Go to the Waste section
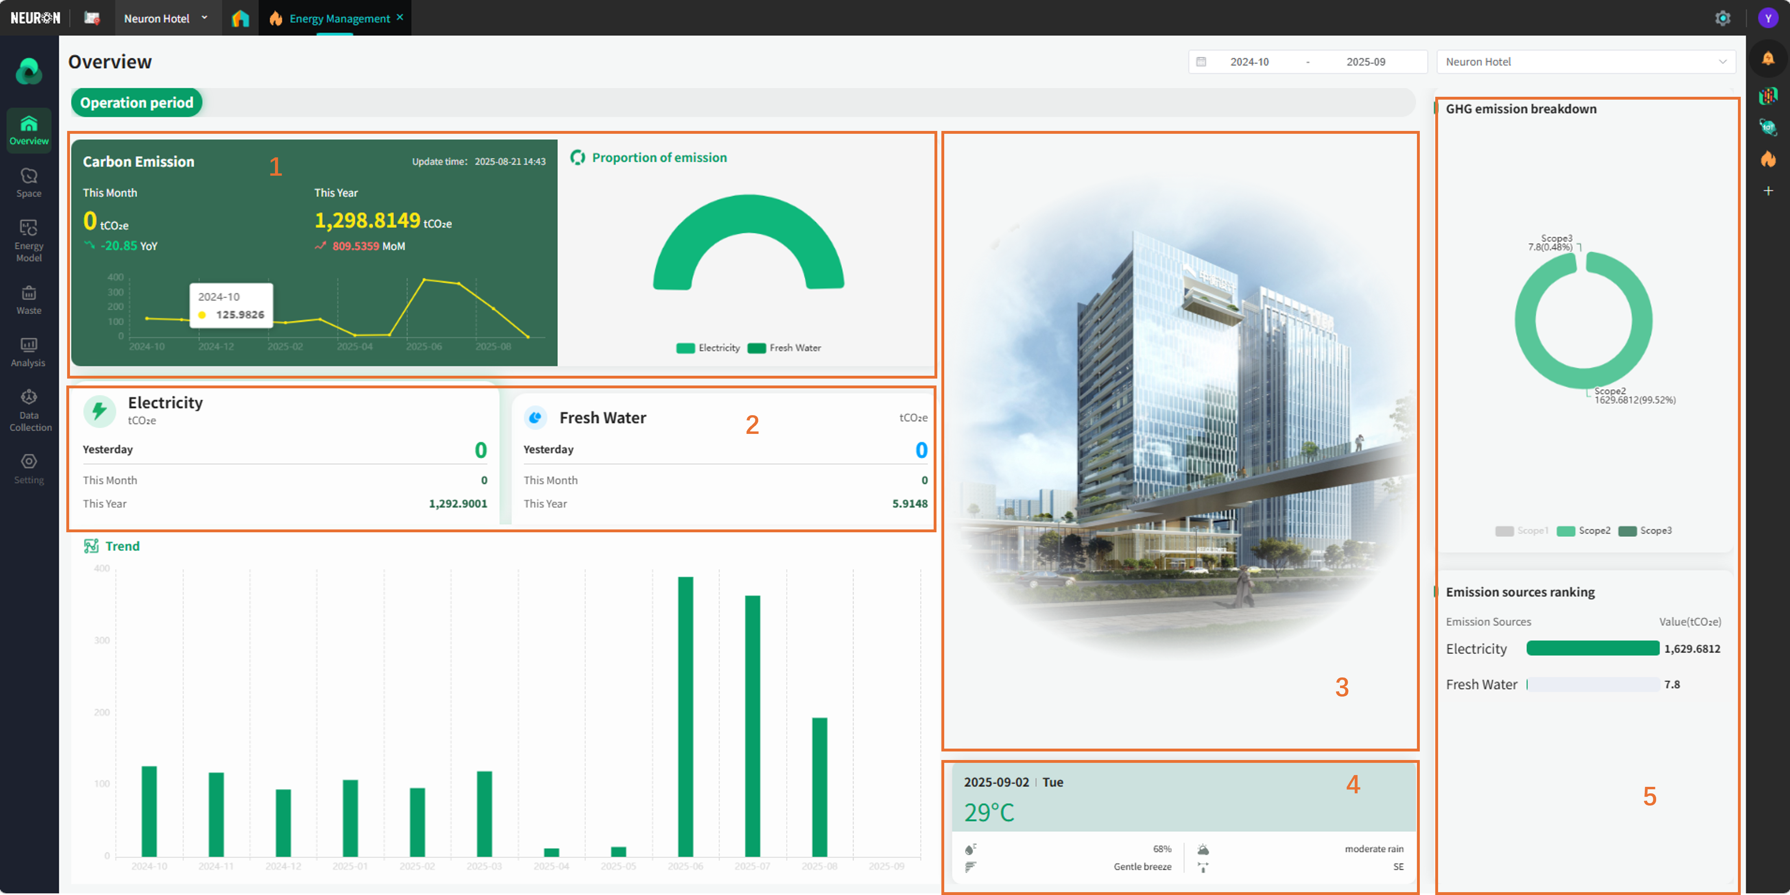 click(x=28, y=300)
